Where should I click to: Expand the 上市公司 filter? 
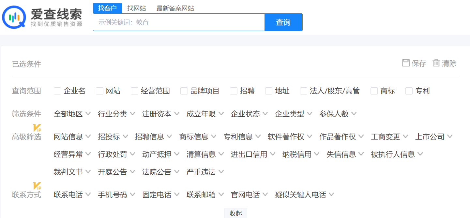click(434, 137)
